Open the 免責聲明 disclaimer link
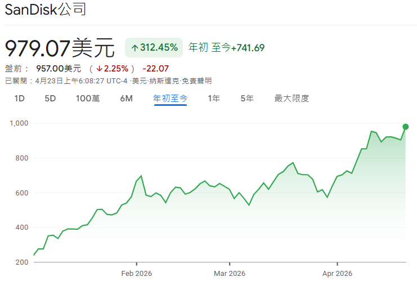 [197, 81]
